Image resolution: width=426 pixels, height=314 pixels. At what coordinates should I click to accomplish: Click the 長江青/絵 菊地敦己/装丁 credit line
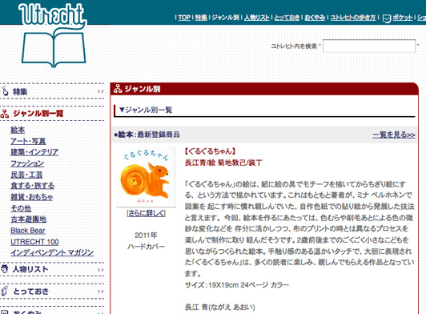223,163
